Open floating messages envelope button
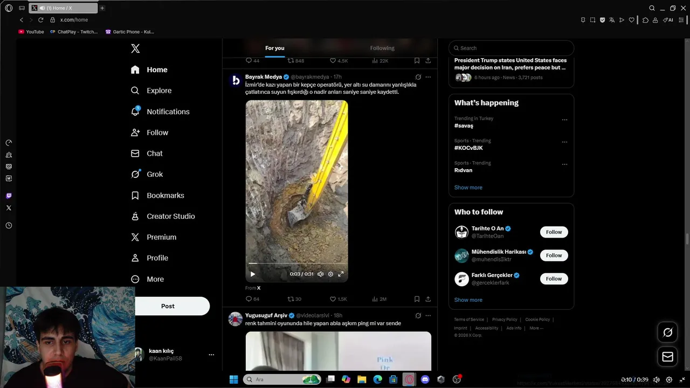The image size is (690, 388). [667, 357]
